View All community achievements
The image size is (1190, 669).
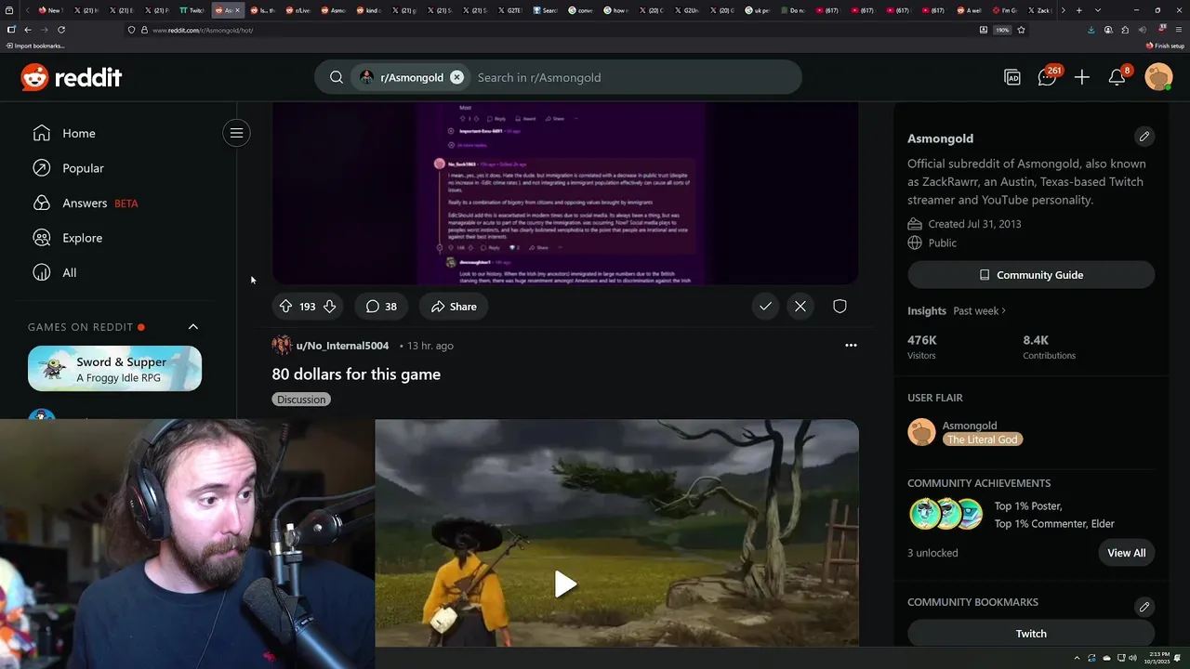[1127, 553]
